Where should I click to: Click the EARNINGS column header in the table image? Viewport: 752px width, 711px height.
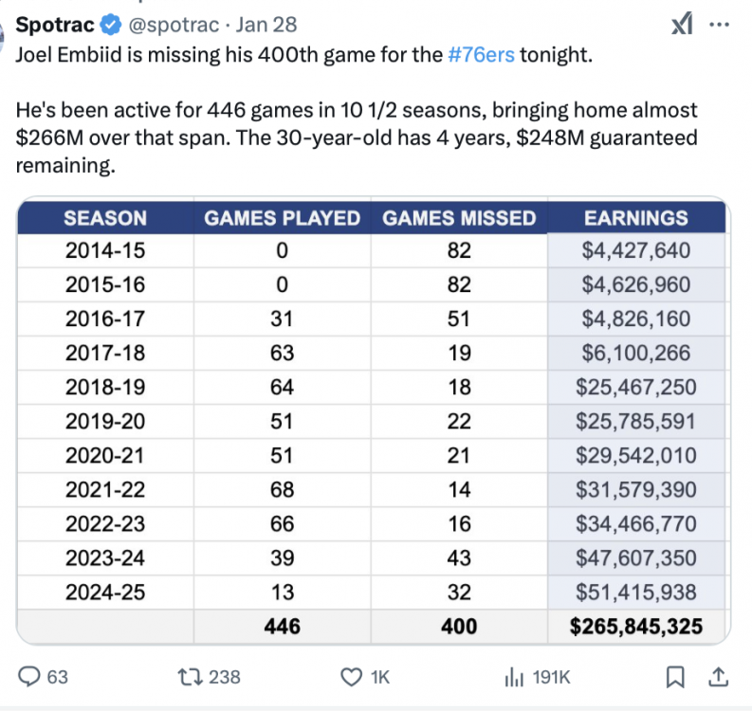pos(635,218)
